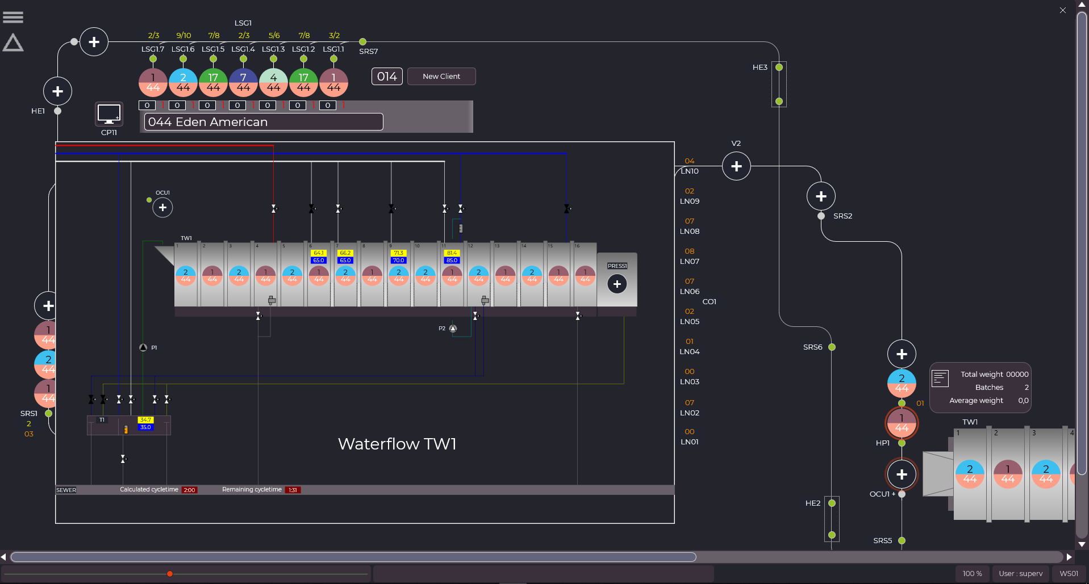
Task: Toggle the SRS2 gray status dot
Action: pyautogui.click(x=821, y=216)
